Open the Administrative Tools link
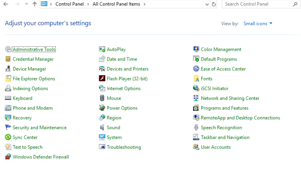Image resolution: width=301 pixels, height=172 pixels. (34, 50)
